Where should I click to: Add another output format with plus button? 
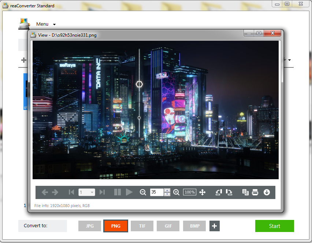tap(215, 226)
